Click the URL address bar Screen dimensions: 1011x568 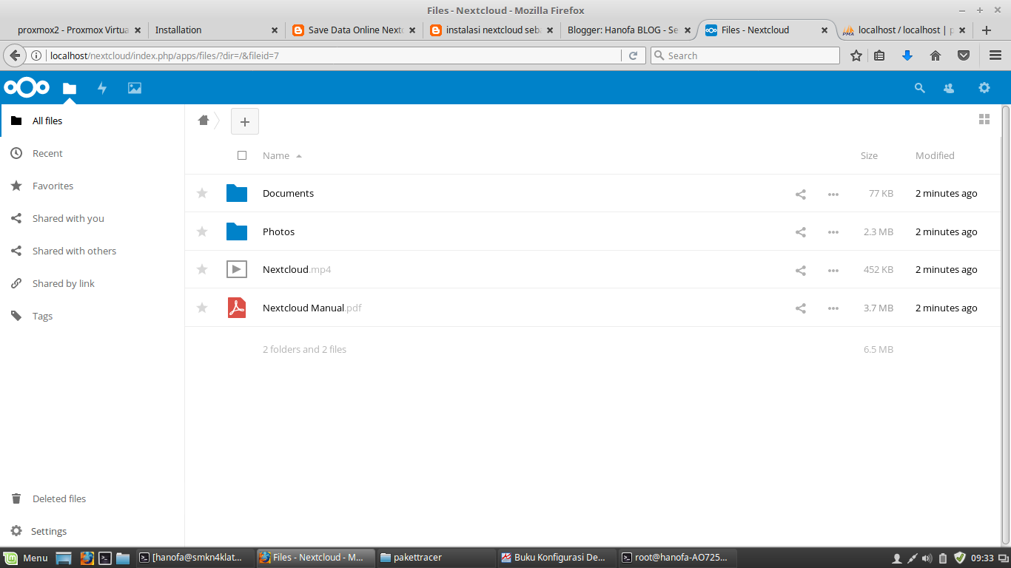pyautogui.click(x=335, y=55)
